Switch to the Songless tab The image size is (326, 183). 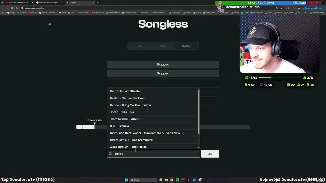click(x=80, y=3)
